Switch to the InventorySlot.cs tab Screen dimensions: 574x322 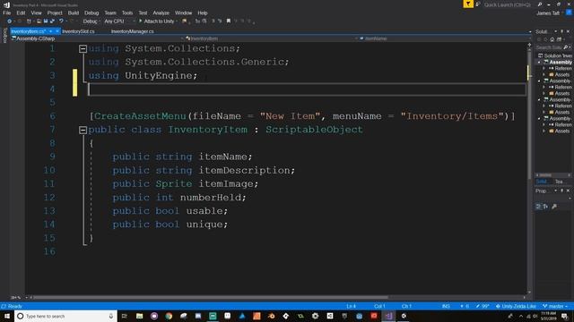78,31
